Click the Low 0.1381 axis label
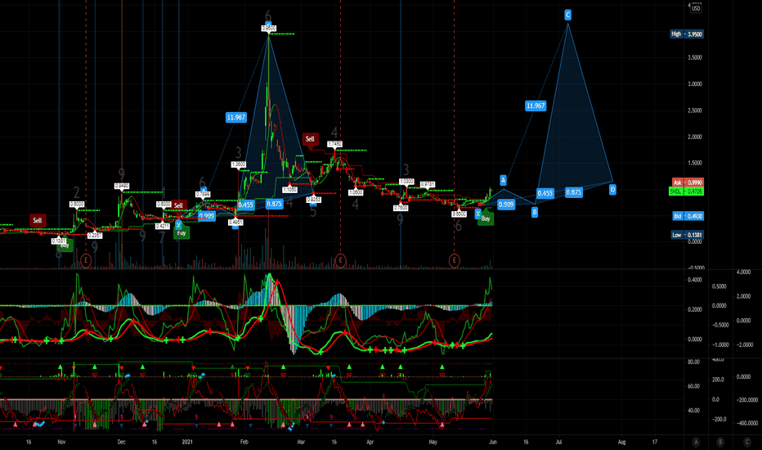This screenshot has height=450, width=762. (x=687, y=235)
